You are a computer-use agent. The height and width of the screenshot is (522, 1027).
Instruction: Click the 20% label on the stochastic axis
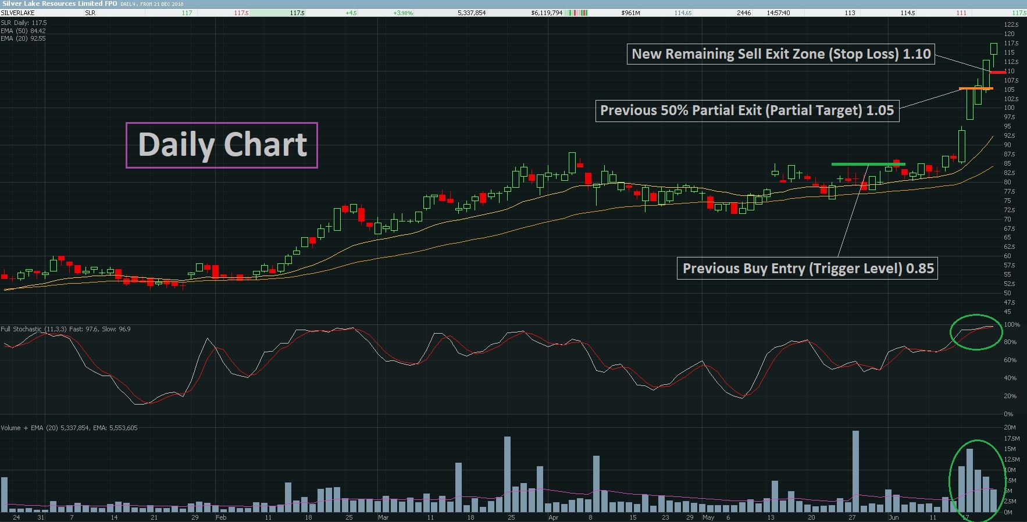point(1010,396)
